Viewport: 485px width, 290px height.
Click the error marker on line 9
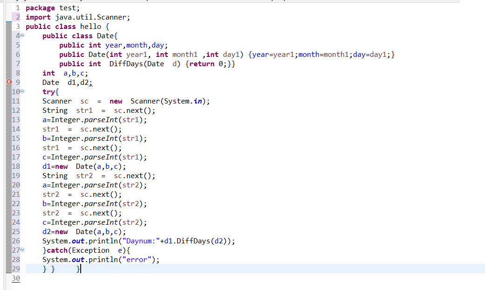click(x=9, y=82)
